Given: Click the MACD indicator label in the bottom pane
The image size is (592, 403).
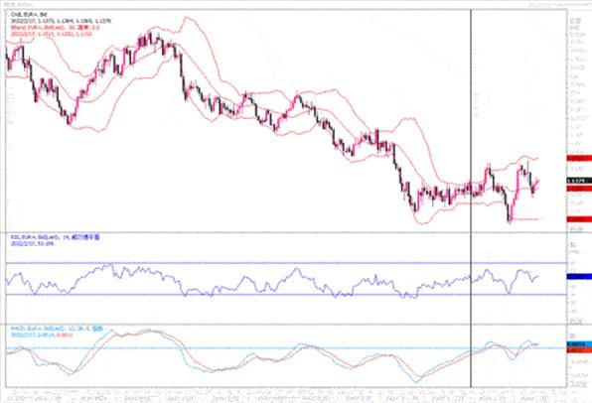Looking at the screenshot, I should [57, 329].
